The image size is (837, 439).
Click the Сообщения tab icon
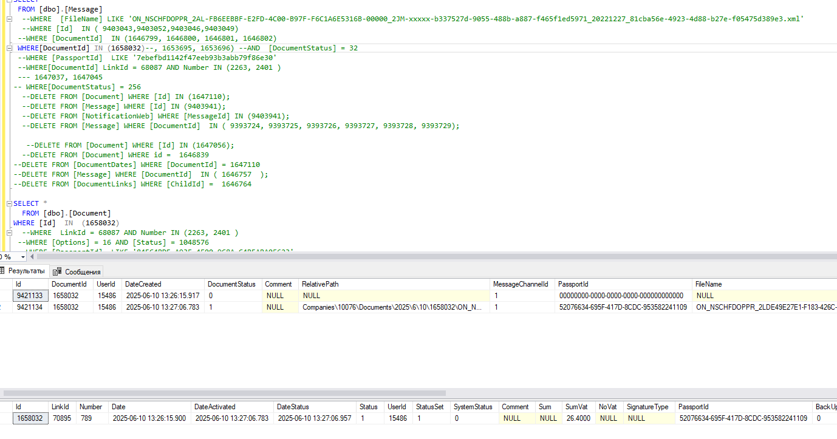pos(58,271)
